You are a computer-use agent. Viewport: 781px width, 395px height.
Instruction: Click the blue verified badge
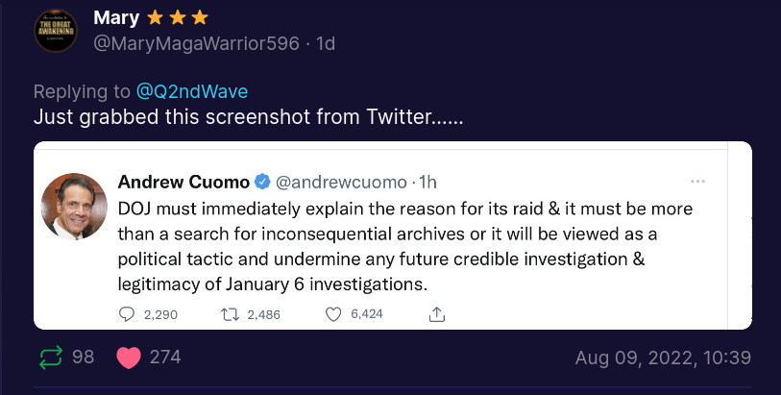click(262, 182)
